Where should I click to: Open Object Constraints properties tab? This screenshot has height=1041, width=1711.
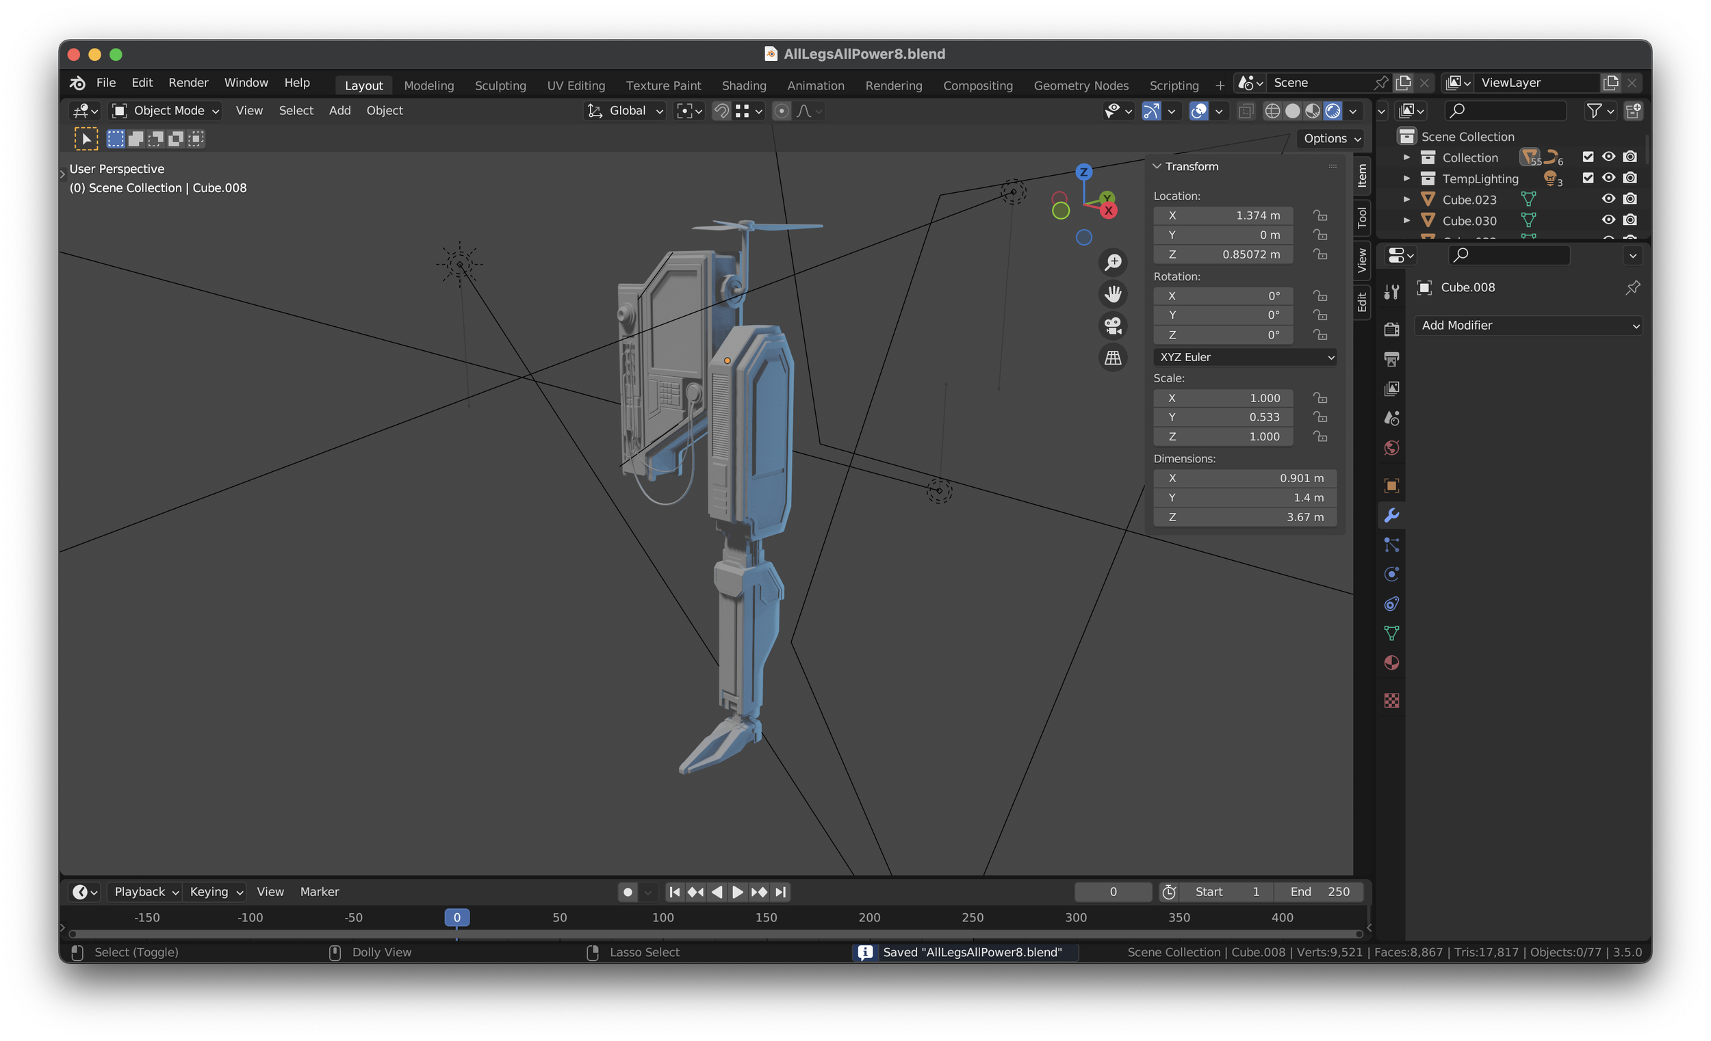(x=1391, y=604)
